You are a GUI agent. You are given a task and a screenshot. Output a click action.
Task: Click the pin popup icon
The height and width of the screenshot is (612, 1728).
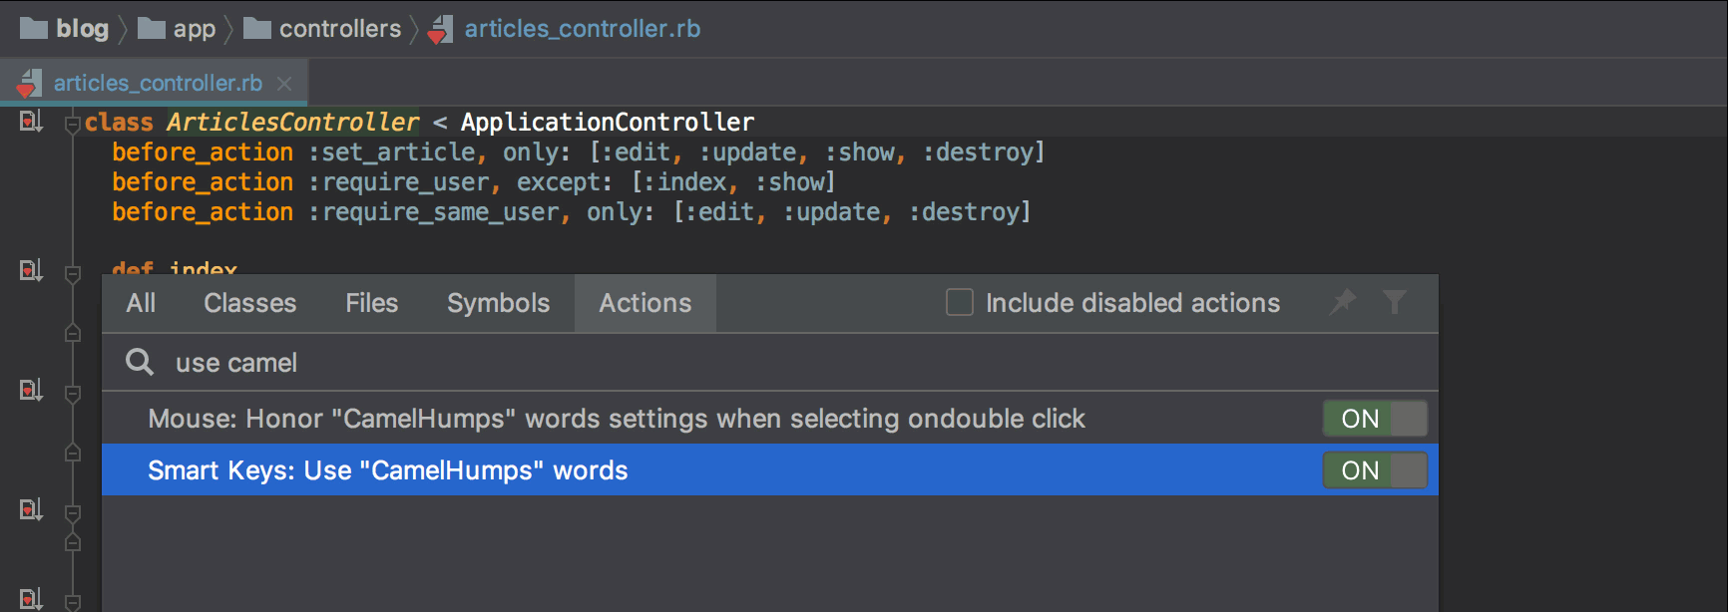[x=1344, y=301]
